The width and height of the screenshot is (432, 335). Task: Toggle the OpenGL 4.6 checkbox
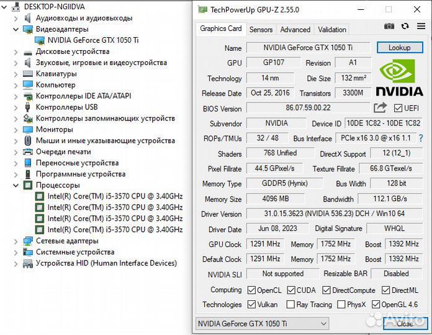[376, 304]
